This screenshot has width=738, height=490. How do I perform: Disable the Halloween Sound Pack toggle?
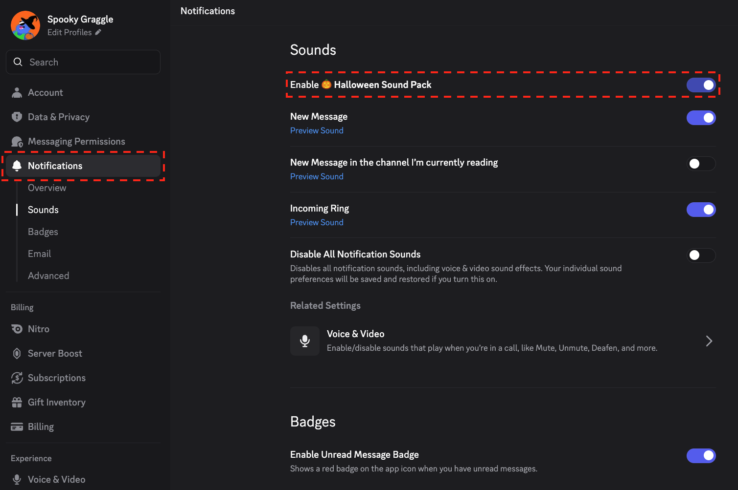click(701, 85)
